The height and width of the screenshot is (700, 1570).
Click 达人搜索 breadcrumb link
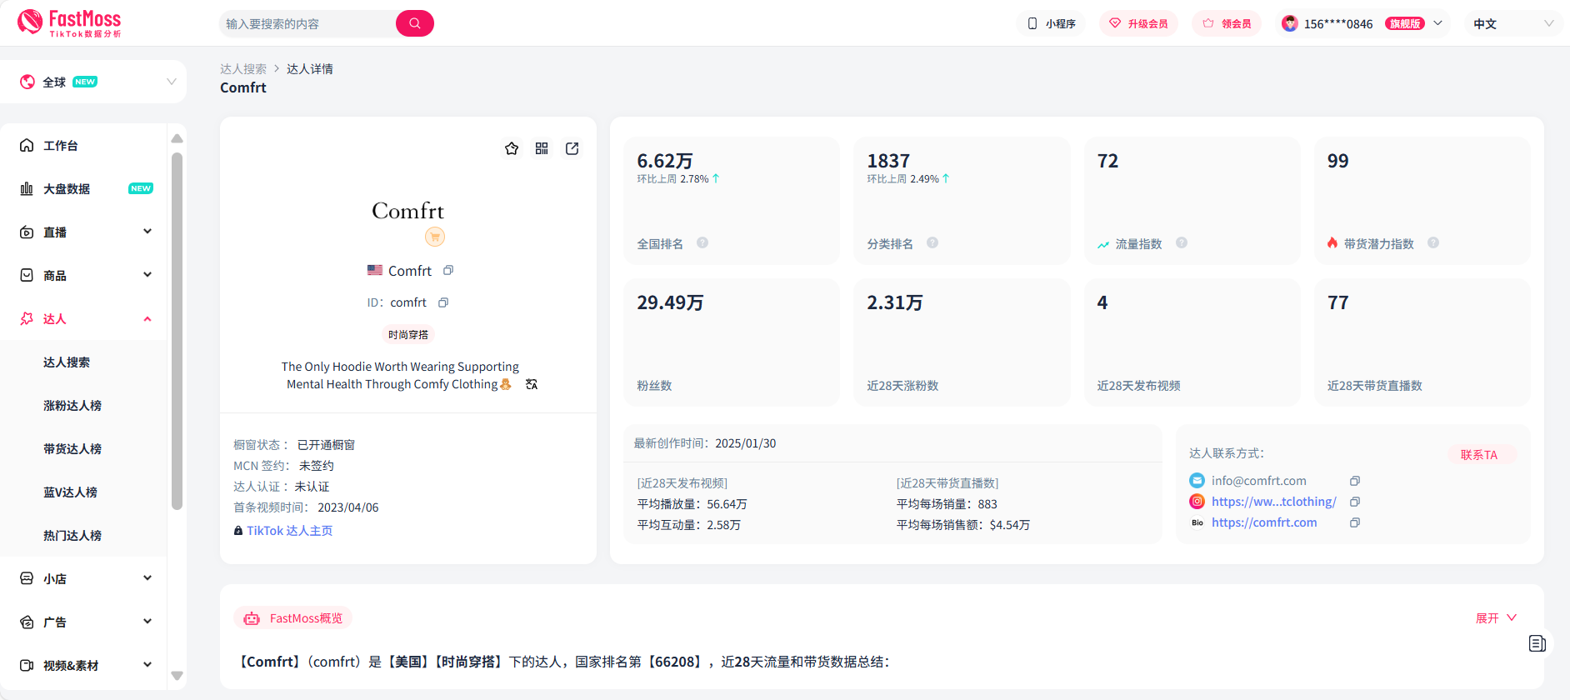click(x=243, y=69)
